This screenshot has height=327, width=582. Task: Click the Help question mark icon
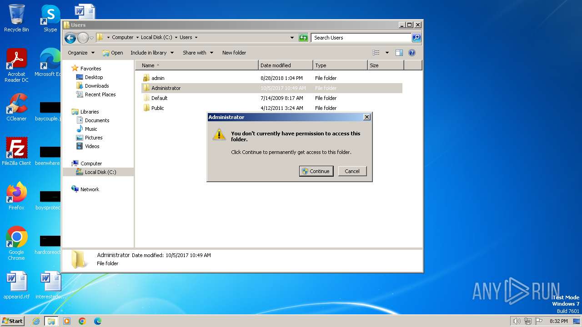pyautogui.click(x=412, y=53)
